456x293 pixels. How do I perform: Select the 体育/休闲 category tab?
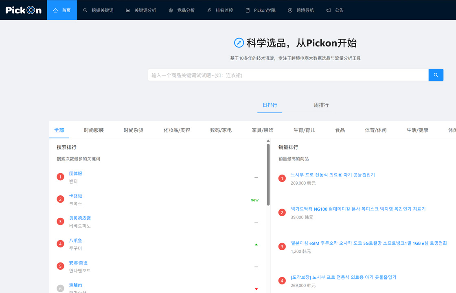(376, 130)
